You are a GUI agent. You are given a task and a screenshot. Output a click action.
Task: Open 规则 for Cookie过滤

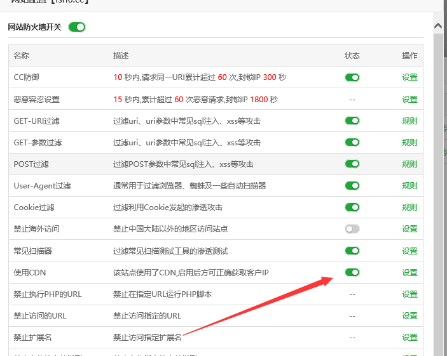[409, 208]
